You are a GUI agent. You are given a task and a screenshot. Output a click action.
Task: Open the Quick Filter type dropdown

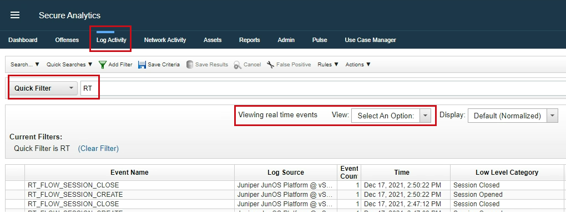[43, 88]
